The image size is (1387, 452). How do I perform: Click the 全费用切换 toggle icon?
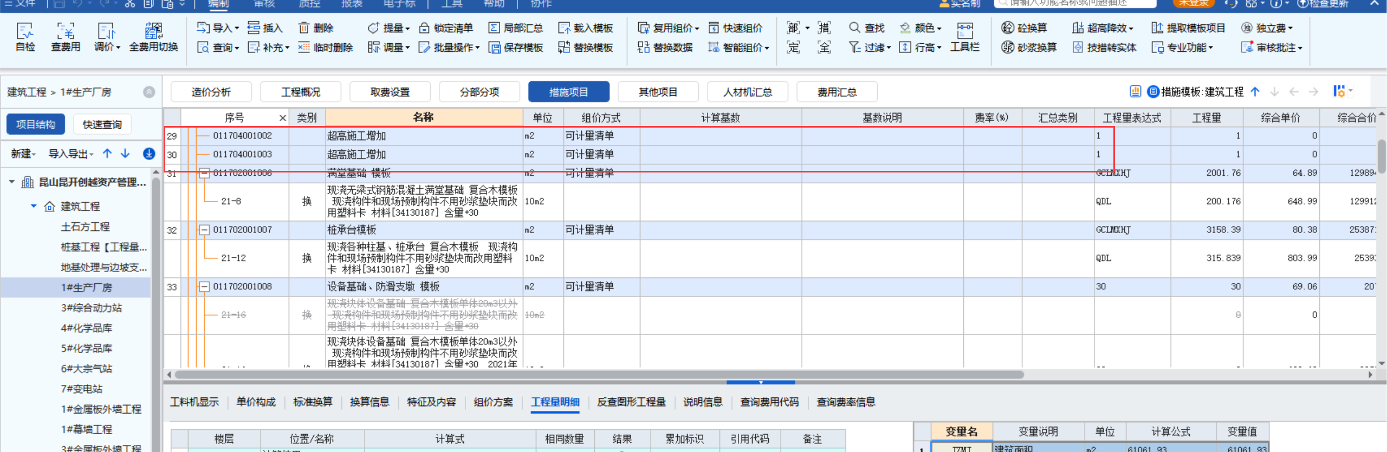click(x=154, y=30)
